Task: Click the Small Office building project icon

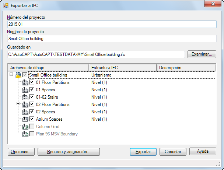Action: (x=18, y=75)
